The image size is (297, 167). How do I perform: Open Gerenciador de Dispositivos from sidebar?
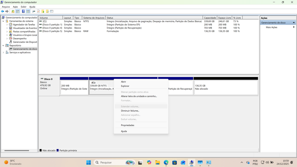point(25,42)
